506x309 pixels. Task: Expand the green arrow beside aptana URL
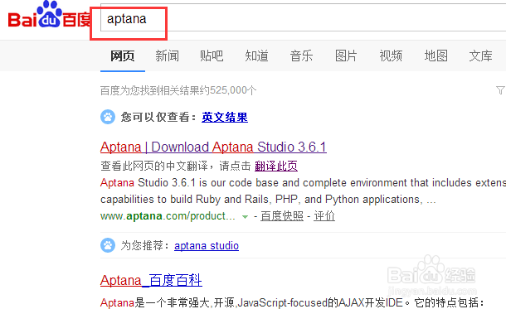pos(245,217)
